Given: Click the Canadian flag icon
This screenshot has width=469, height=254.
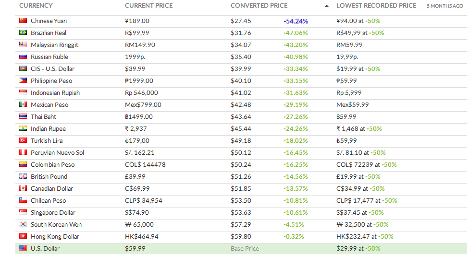Looking at the screenshot, I should [23, 188].
